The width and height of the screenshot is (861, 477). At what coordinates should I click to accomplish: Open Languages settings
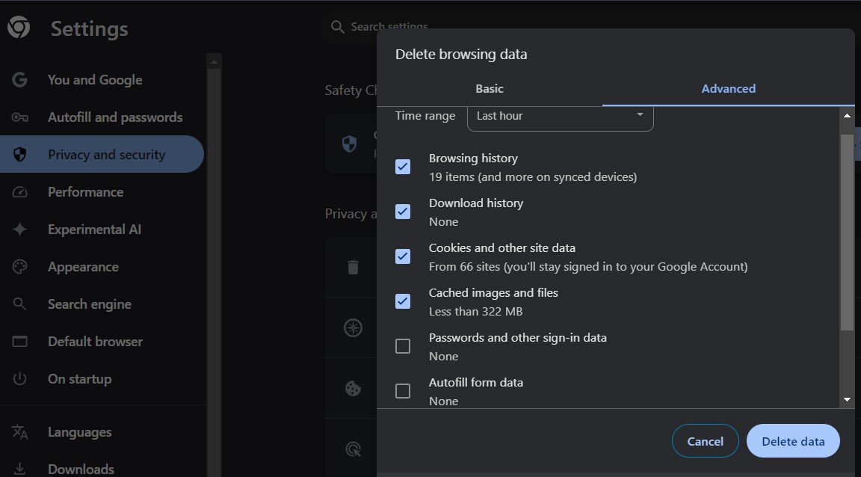pos(102,432)
